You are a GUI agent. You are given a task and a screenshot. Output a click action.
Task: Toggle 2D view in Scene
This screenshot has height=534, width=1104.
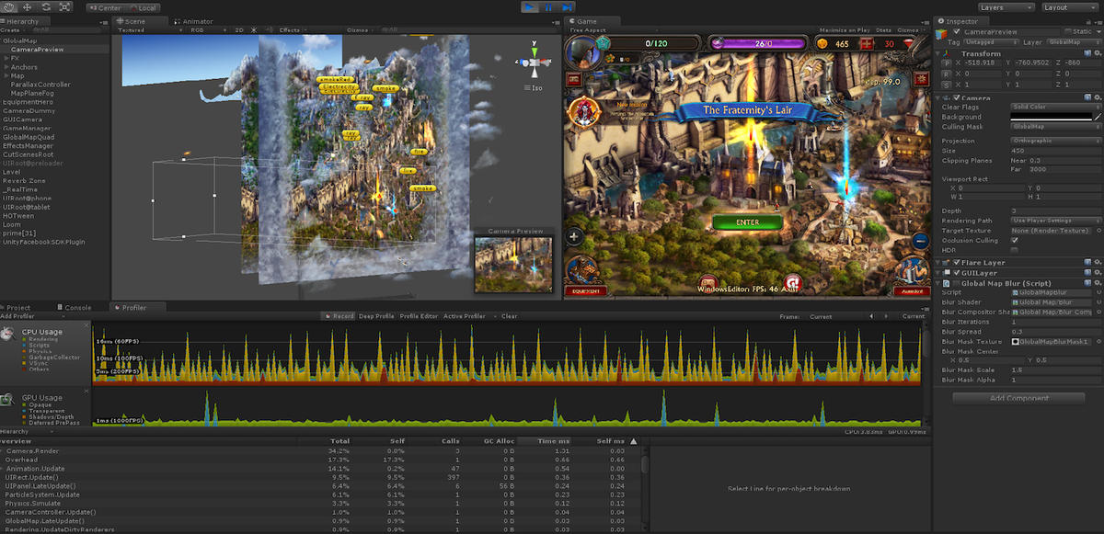[x=238, y=29]
